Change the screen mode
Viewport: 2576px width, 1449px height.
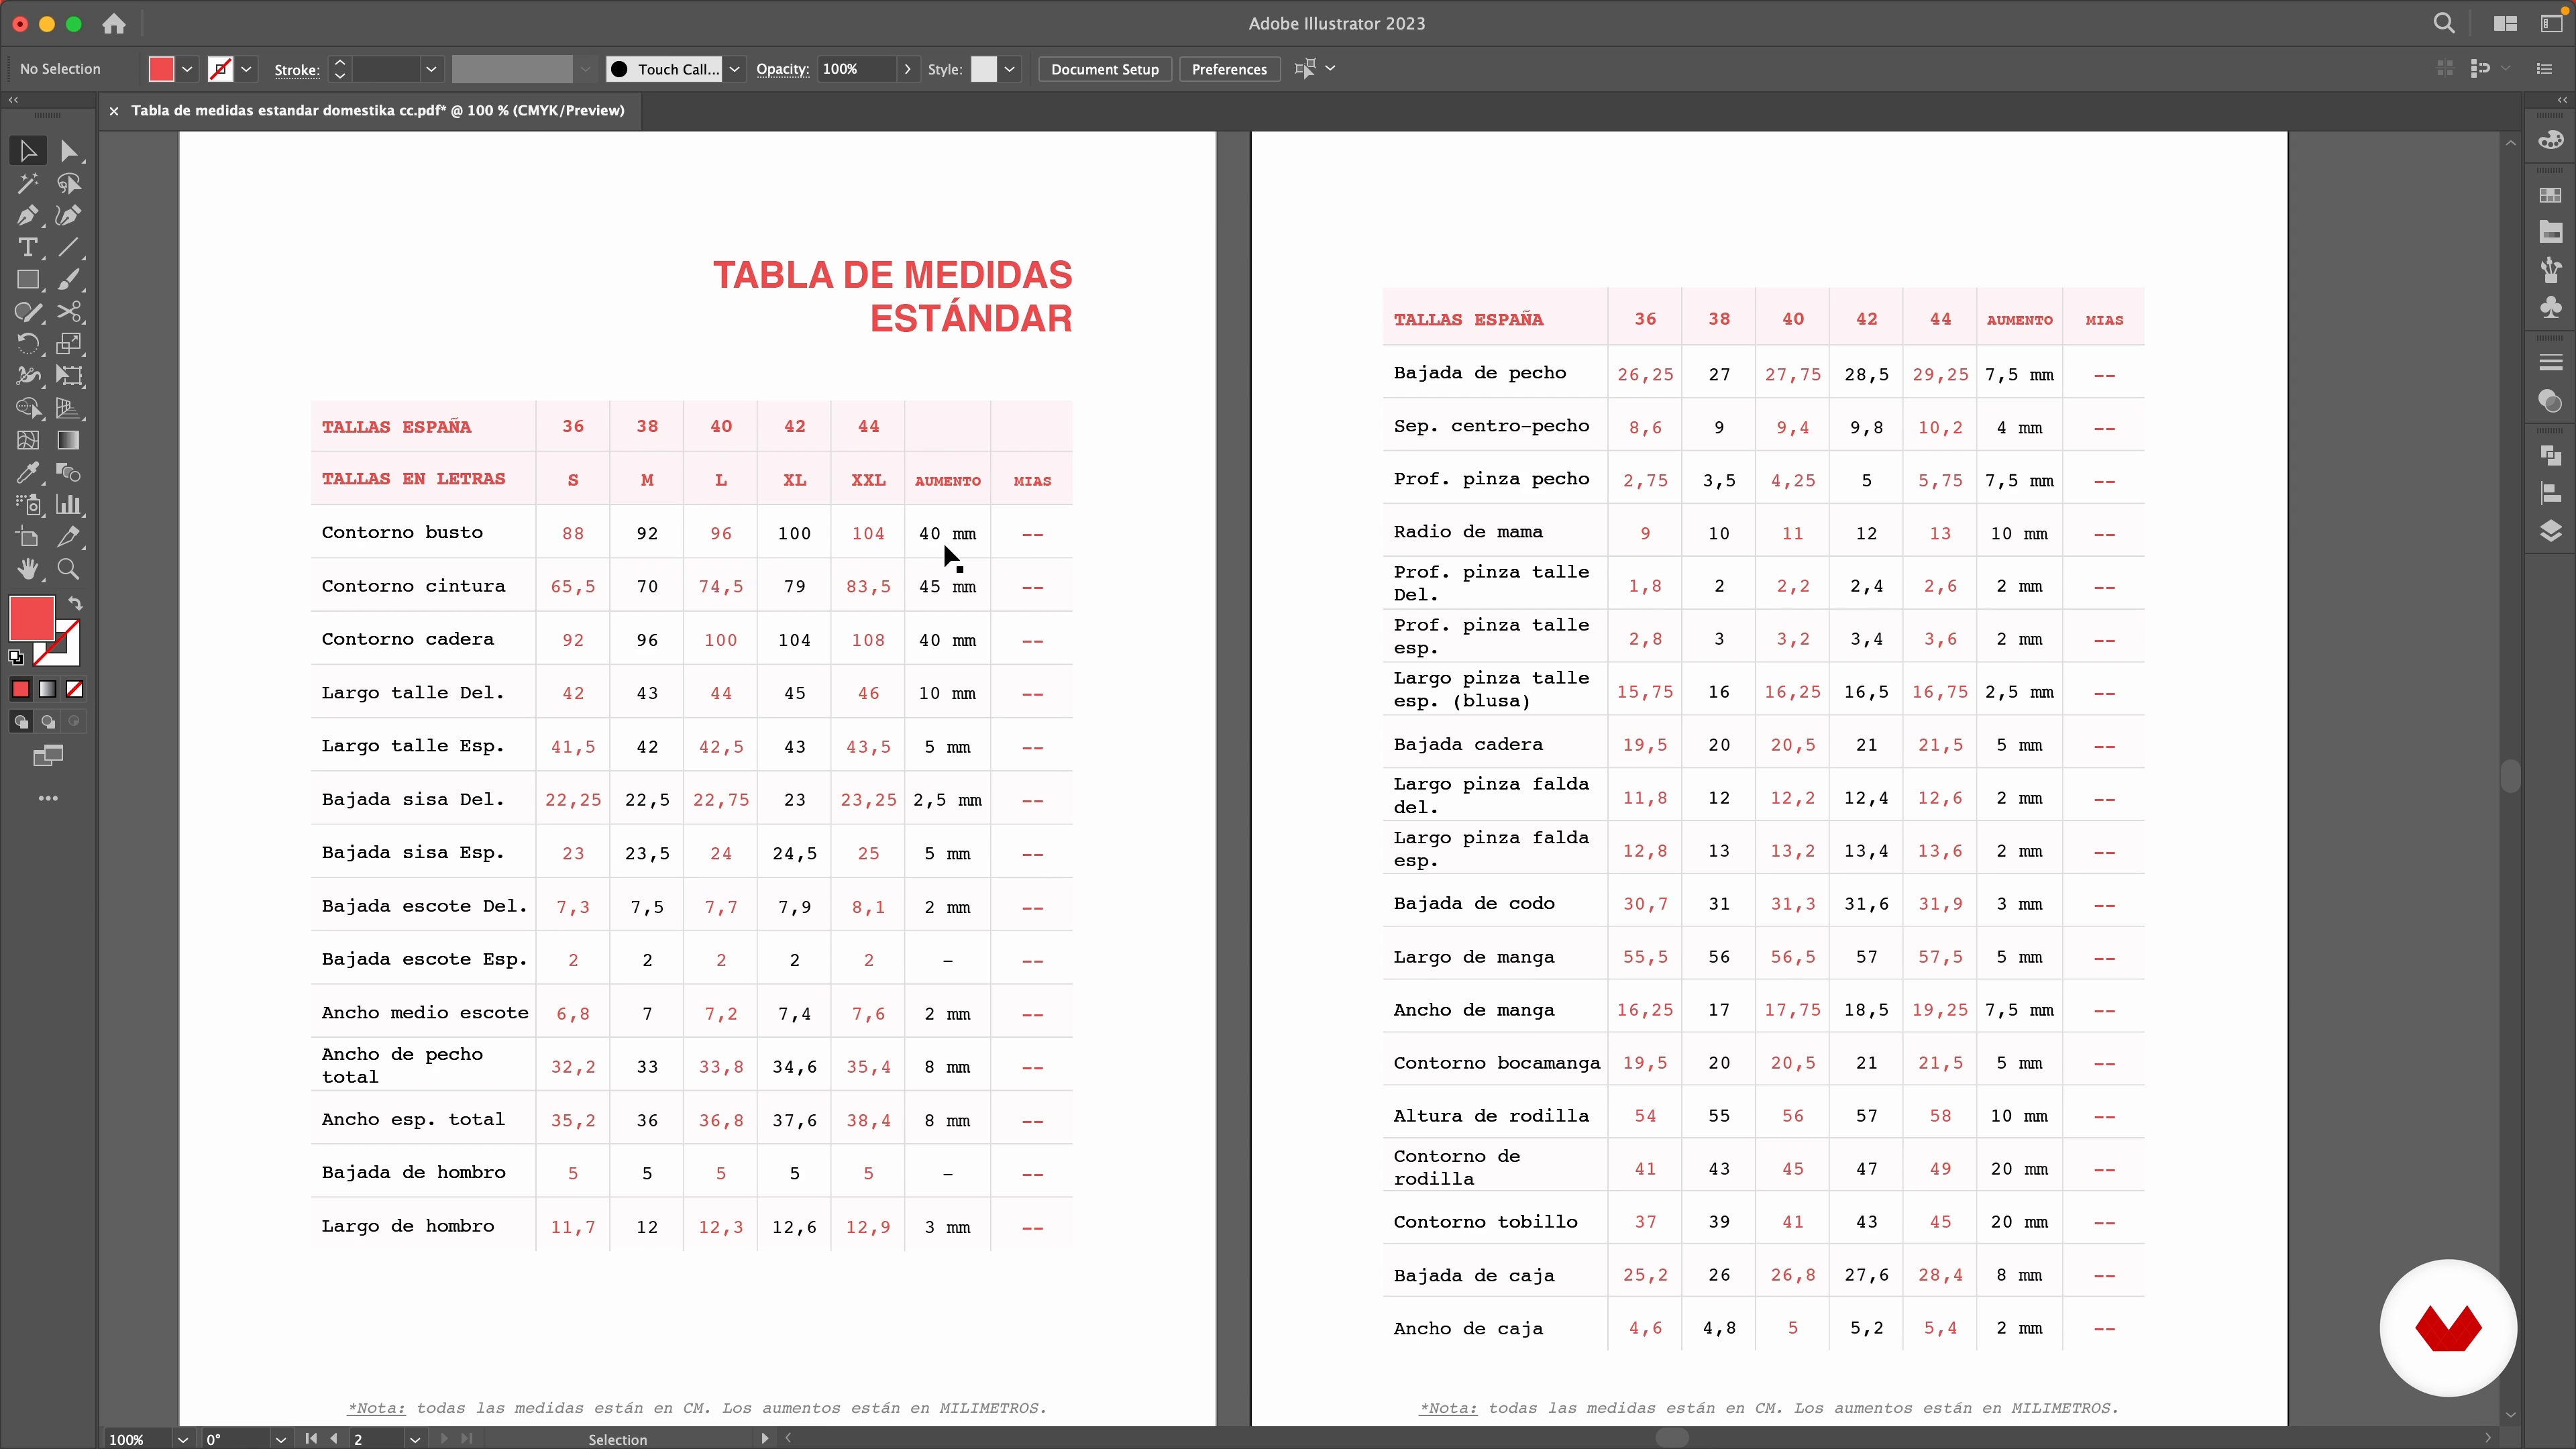47,756
